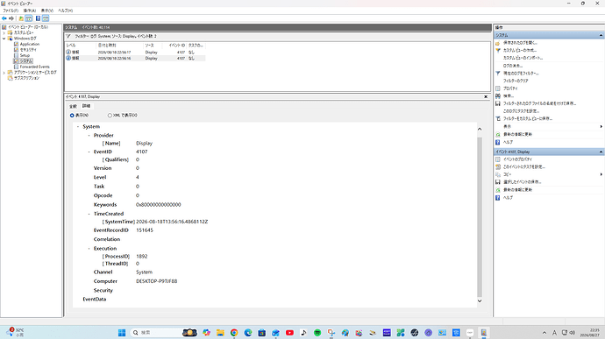Collapse the Provider node in event details

pyautogui.click(x=89, y=136)
